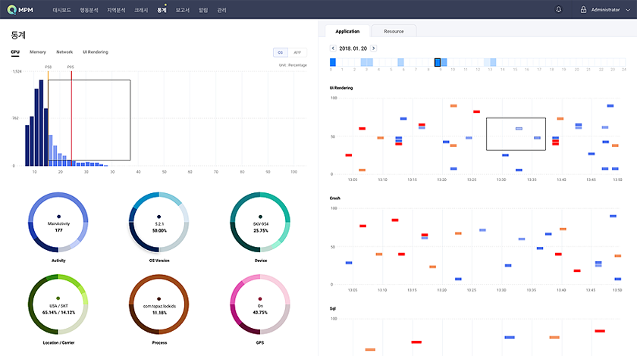
Task: Click the GPS donut chart
Action: click(261, 304)
